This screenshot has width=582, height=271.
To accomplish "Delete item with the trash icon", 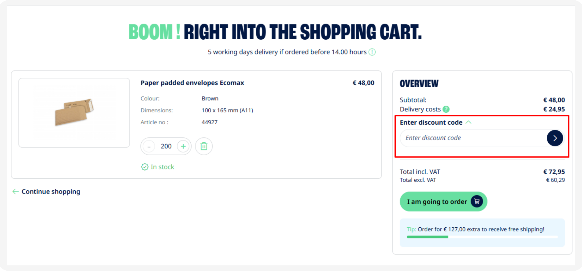I will [204, 146].
